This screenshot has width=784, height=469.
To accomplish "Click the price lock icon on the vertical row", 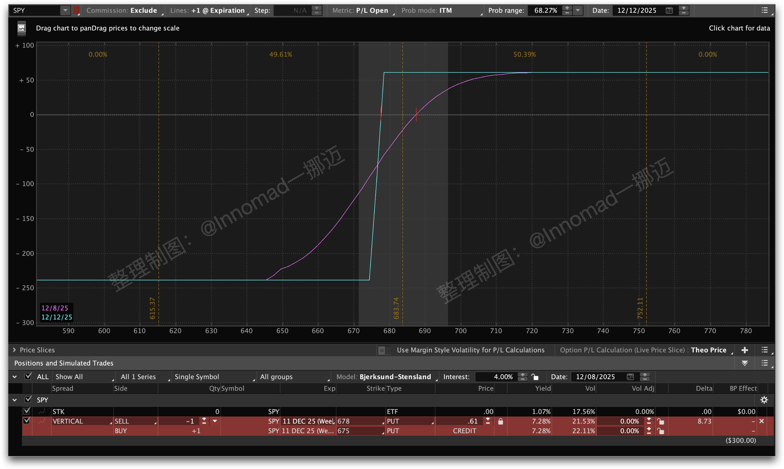I will 500,421.
